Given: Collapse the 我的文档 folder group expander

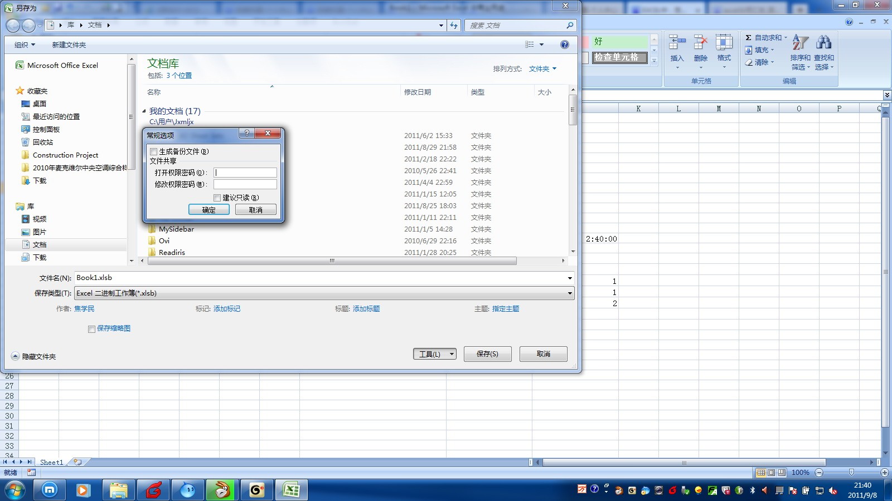Looking at the screenshot, I should pos(144,111).
